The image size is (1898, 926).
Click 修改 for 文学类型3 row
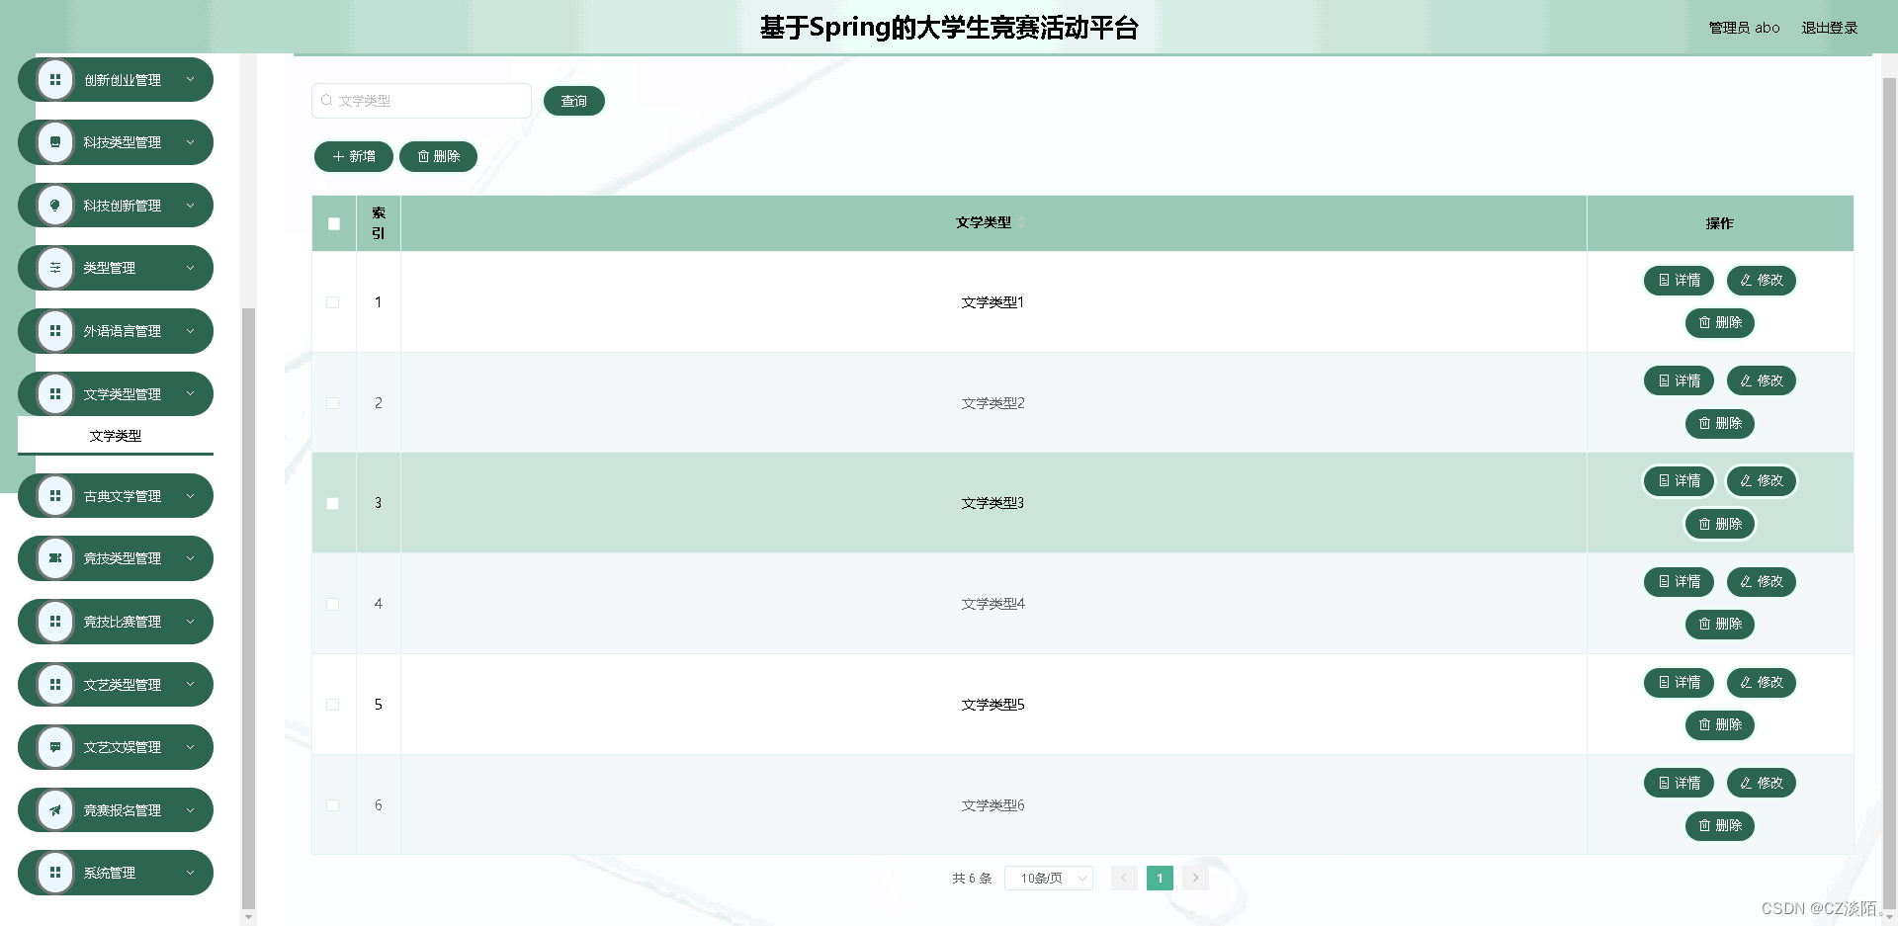tap(1761, 481)
